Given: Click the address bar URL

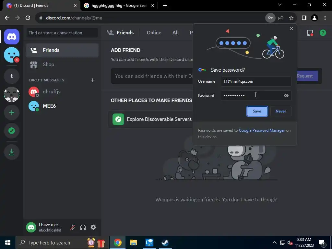Looking at the screenshot, I should point(74,18).
